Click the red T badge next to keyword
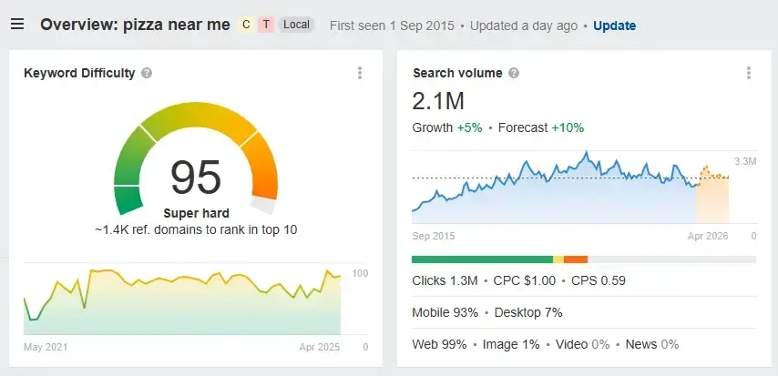 click(x=265, y=25)
